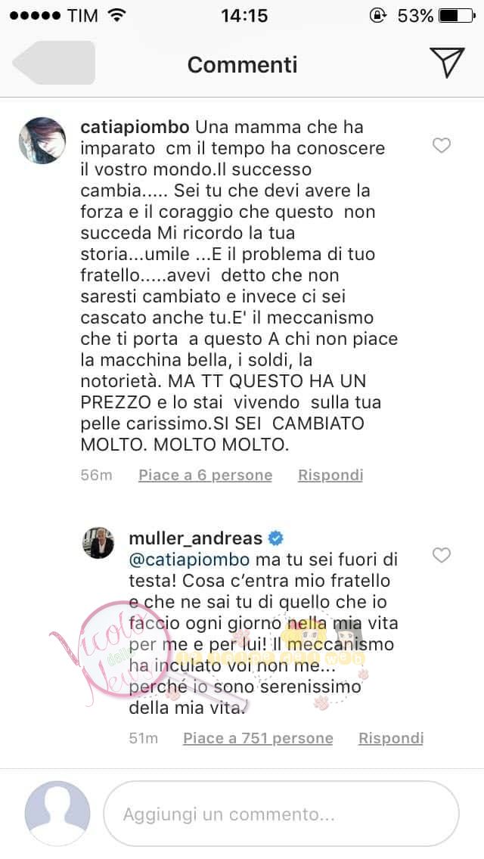Image resolution: width=484 pixels, height=859 pixels.
Task: Tap the 14:15 clock in status bar
Action: pos(244,15)
